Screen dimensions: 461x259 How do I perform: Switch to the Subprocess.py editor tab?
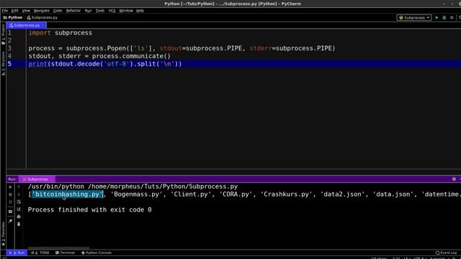(26, 25)
